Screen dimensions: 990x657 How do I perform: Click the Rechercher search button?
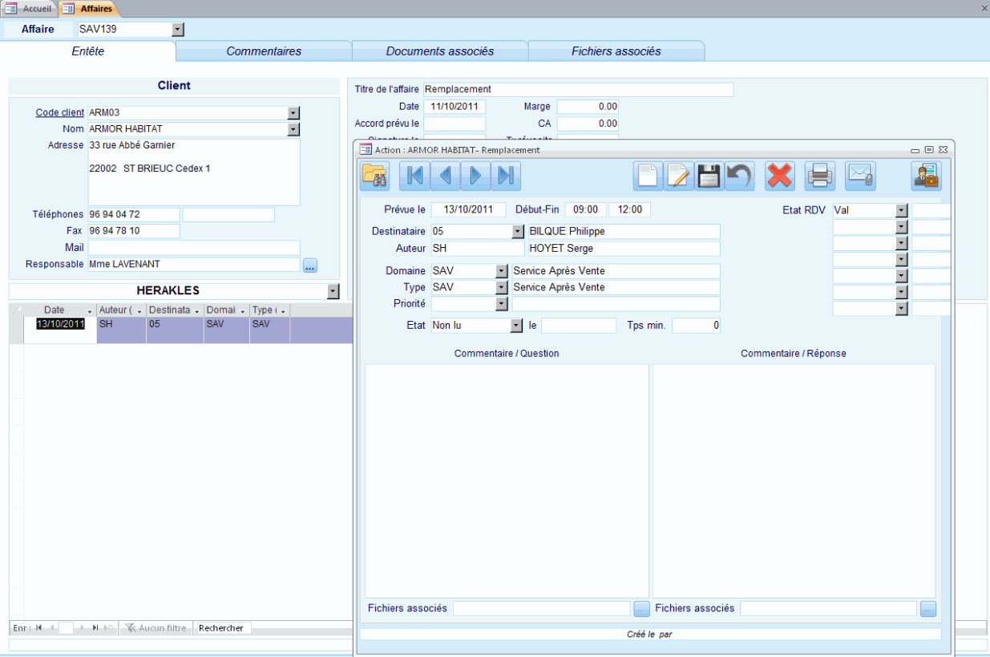(222, 627)
